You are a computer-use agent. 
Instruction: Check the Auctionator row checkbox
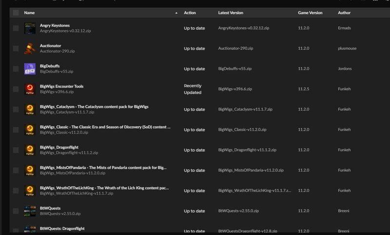click(x=16, y=48)
